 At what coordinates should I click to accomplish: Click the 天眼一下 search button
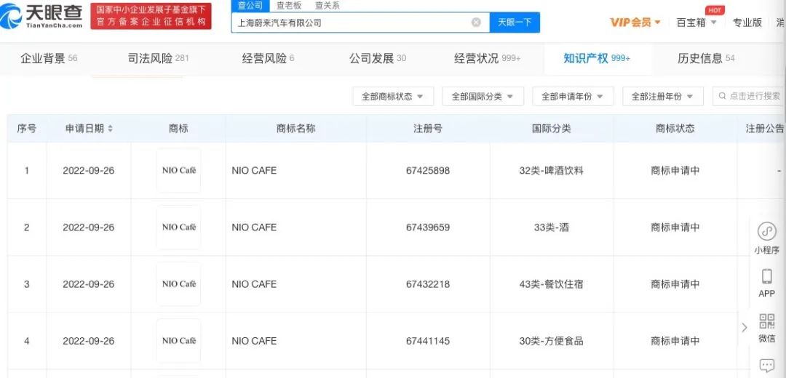pyautogui.click(x=515, y=23)
